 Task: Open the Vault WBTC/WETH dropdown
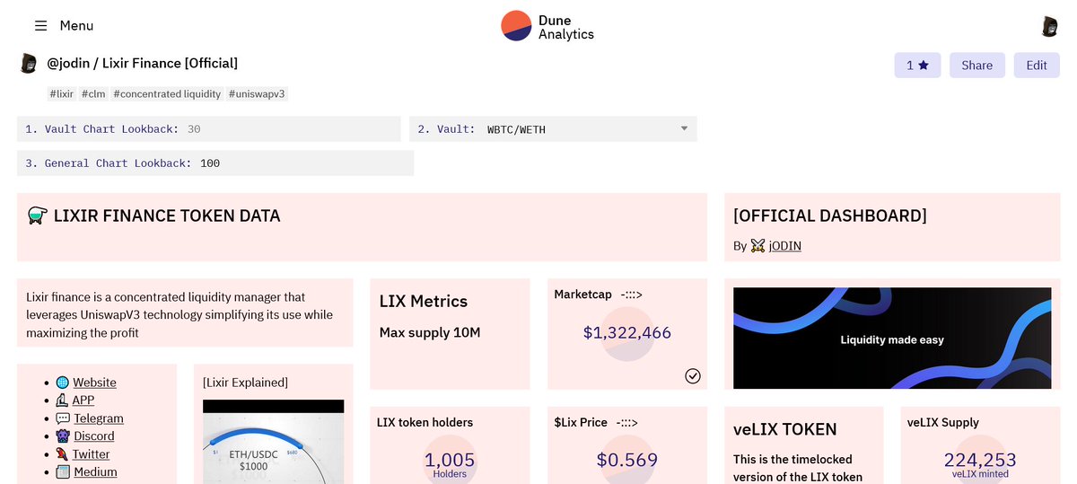tap(553, 129)
